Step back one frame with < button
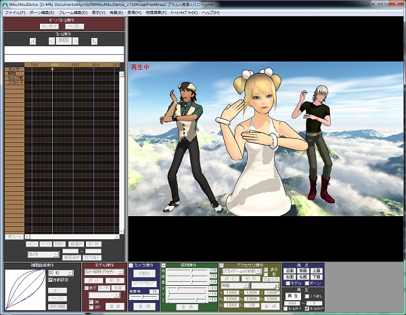The height and width of the screenshot is (315, 406). [x=52, y=41]
